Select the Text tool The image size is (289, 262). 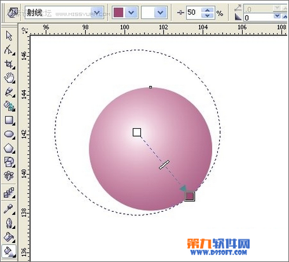9,176
